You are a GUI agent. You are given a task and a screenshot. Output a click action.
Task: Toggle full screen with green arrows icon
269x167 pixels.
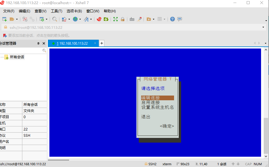[x=116, y=19]
